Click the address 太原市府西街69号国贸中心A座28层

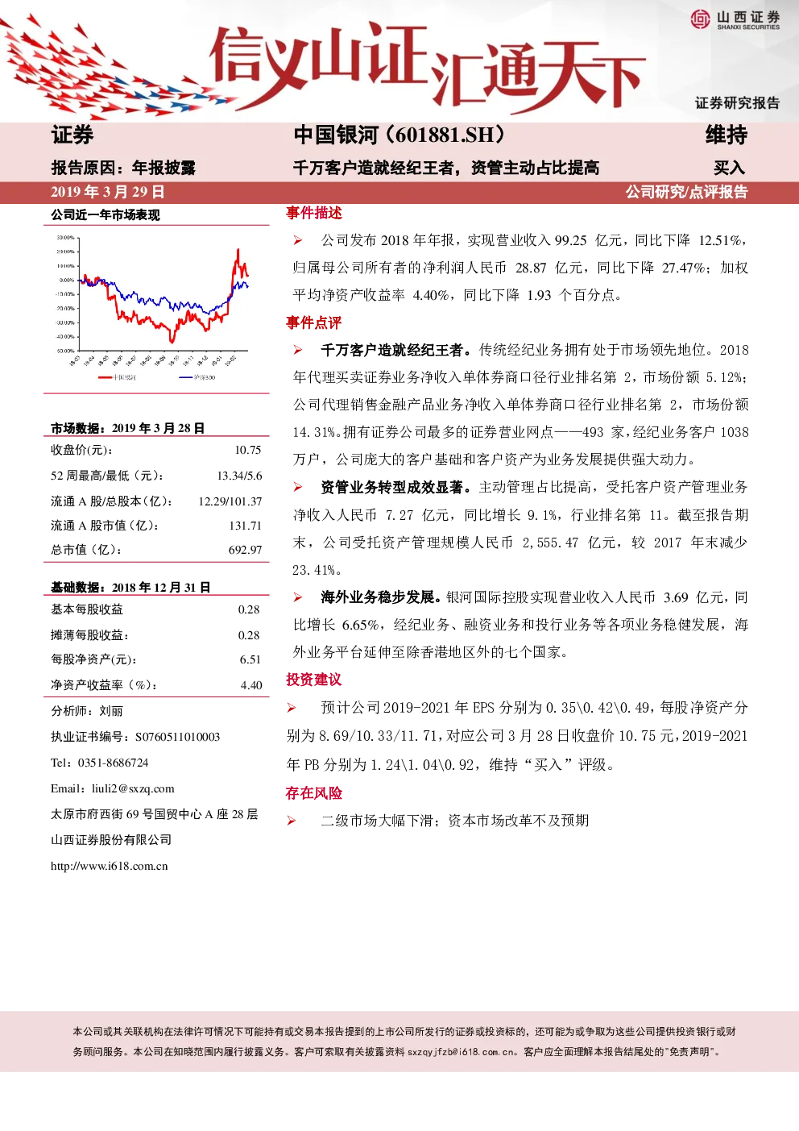click(x=155, y=814)
